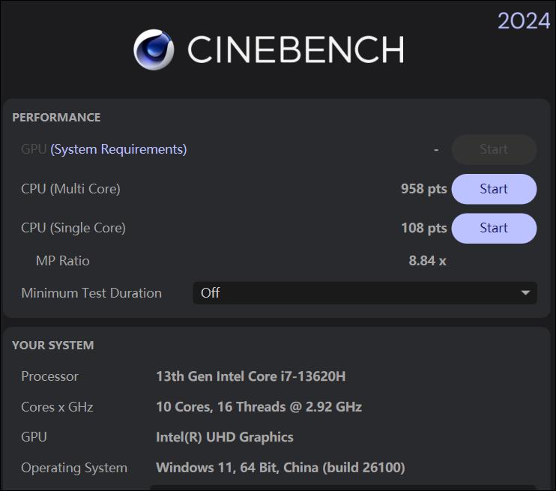Start the CPU Single Core benchmark

coord(494,228)
